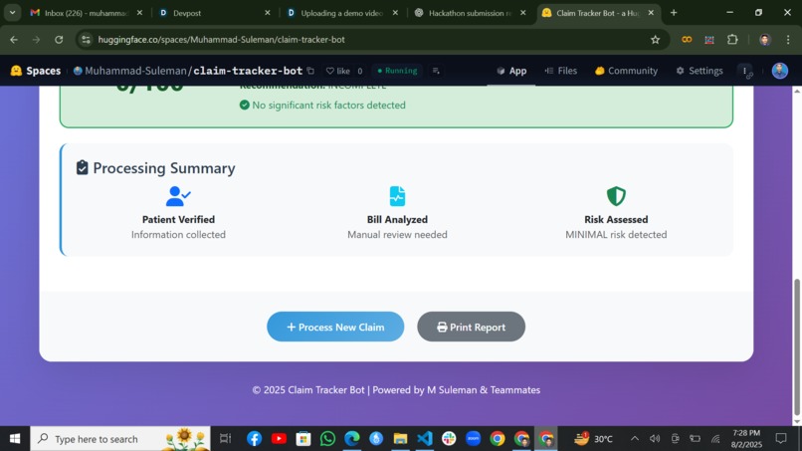Close the Hackathon submission browser tab
Viewport: 802px width, 451px height.
(522, 13)
